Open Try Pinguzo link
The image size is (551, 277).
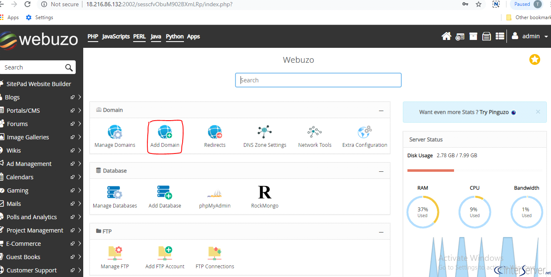(x=494, y=112)
